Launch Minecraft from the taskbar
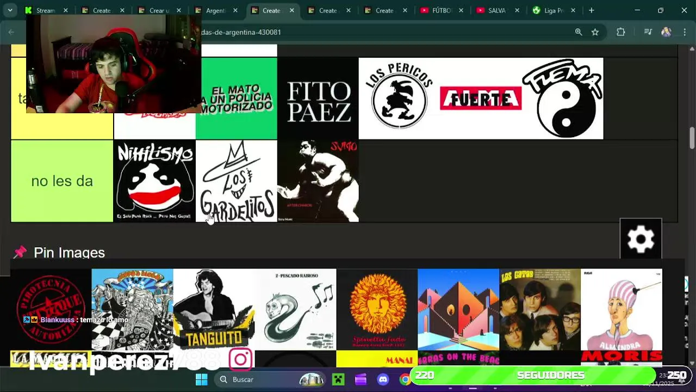696x392 pixels. tap(338, 379)
